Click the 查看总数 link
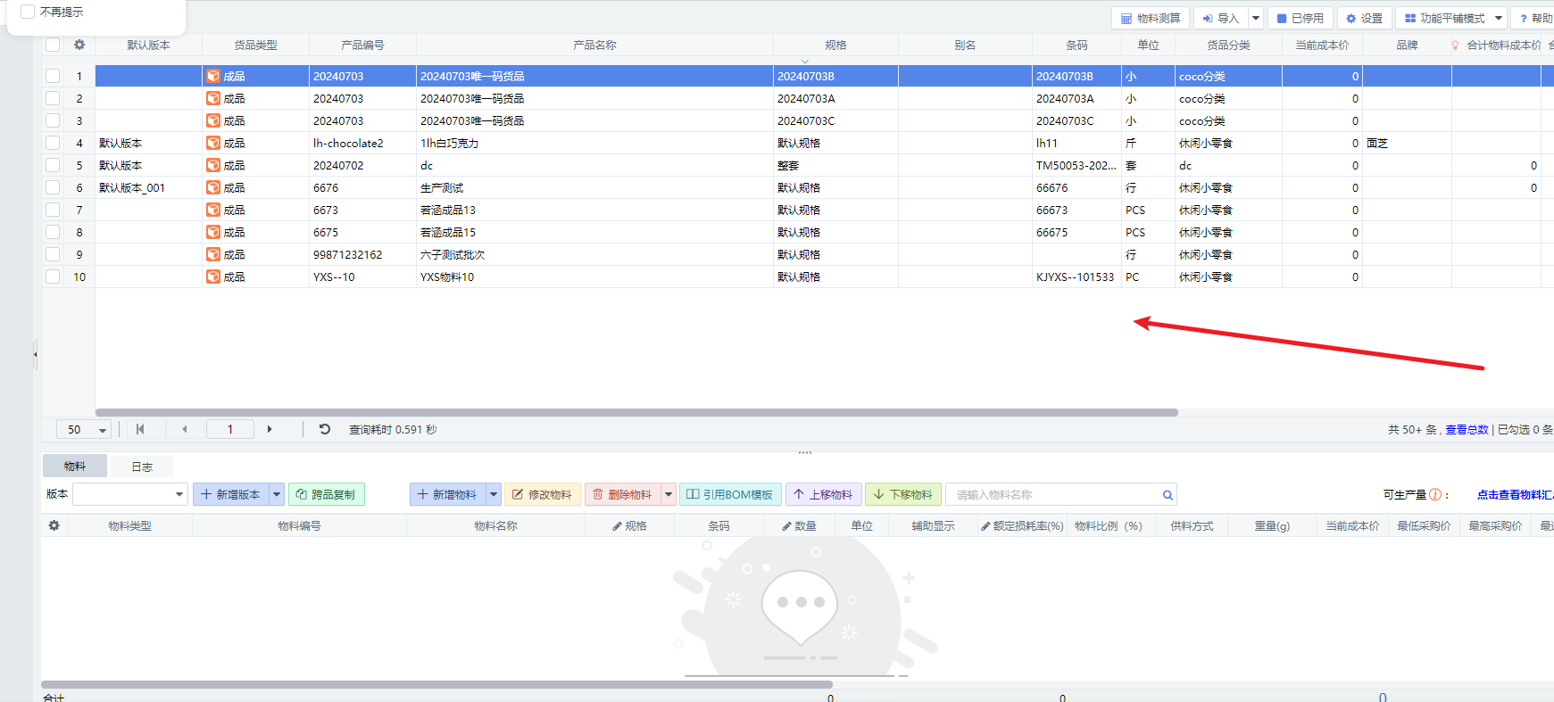This screenshot has width=1554, height=702. [x=1467, y=429]
